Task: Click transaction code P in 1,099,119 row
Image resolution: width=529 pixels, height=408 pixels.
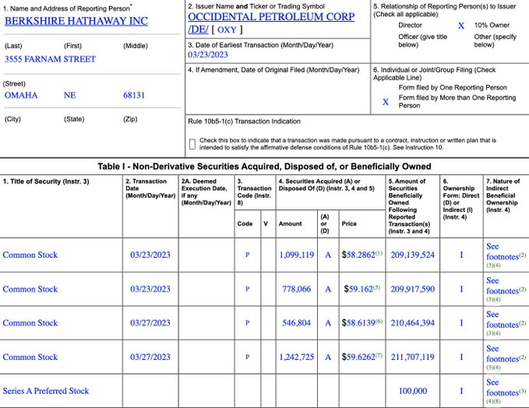Action: pos(247,255)
